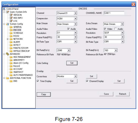This screenshot has height=123, width=138.
Task: Click the DEFAULT/BACKUP folder icon
Action: [x=11, y=51]
